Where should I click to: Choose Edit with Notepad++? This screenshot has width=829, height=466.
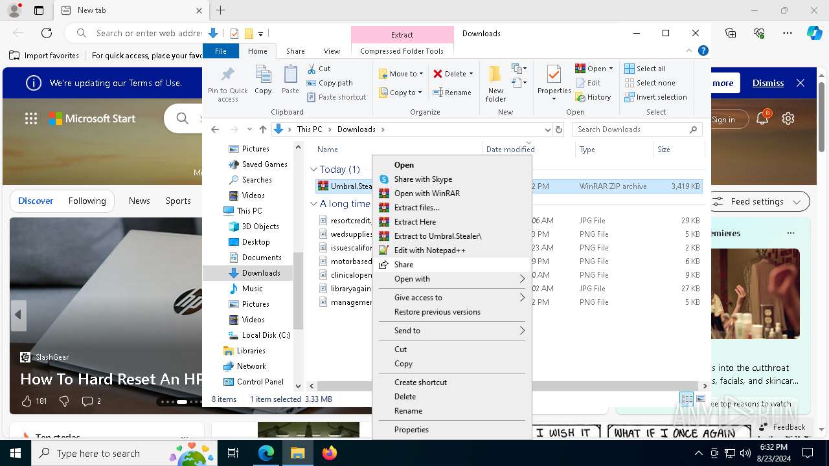point(452,250)
